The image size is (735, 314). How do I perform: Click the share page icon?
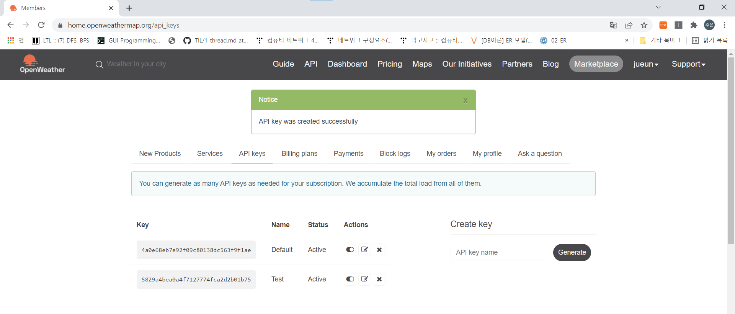pyautogui.click(x=629, y=25)
